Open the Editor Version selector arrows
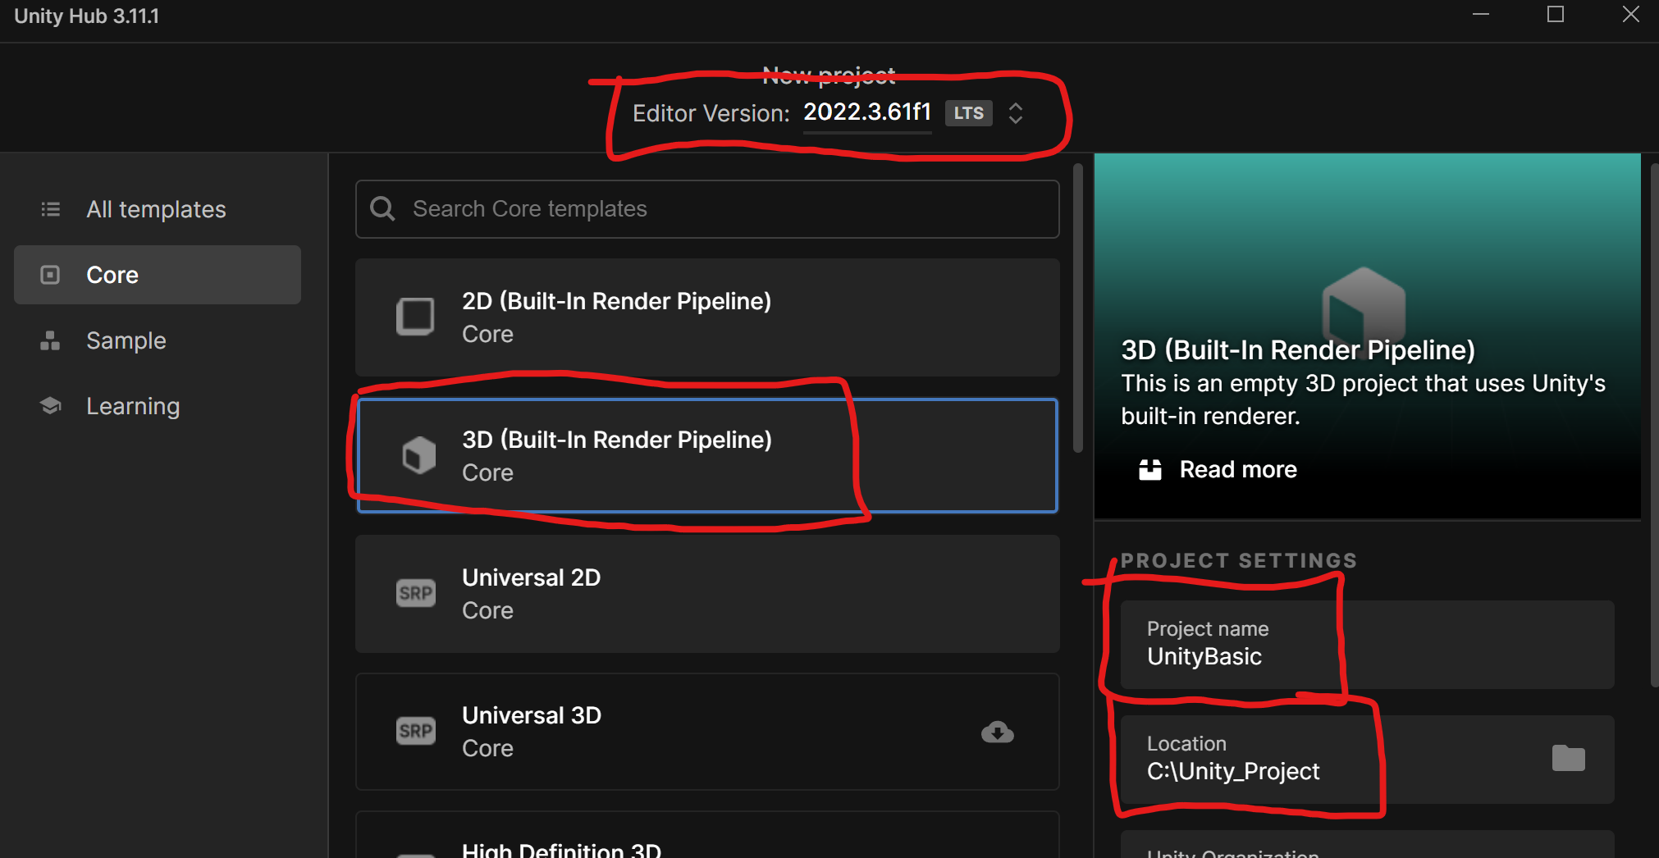Viewport: 1659px width, 858px height. click(x=1016, y=113)
